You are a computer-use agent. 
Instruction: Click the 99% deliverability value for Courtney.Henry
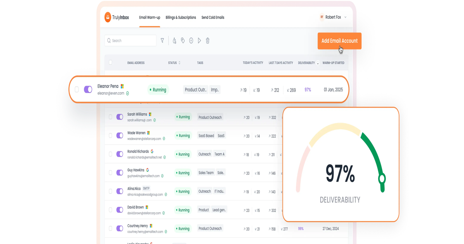(301, 229)
